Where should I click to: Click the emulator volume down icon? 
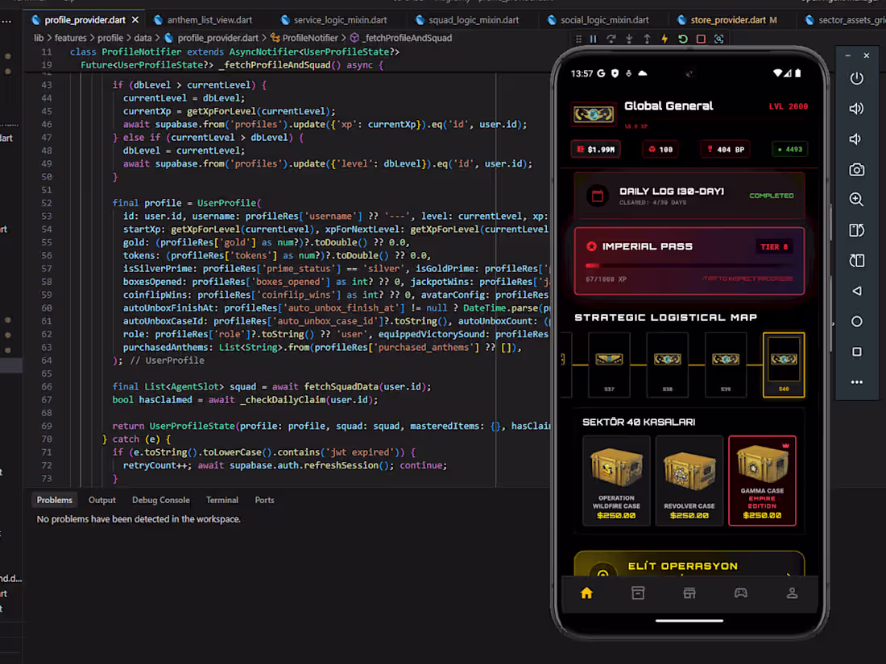tap(855, 139)
